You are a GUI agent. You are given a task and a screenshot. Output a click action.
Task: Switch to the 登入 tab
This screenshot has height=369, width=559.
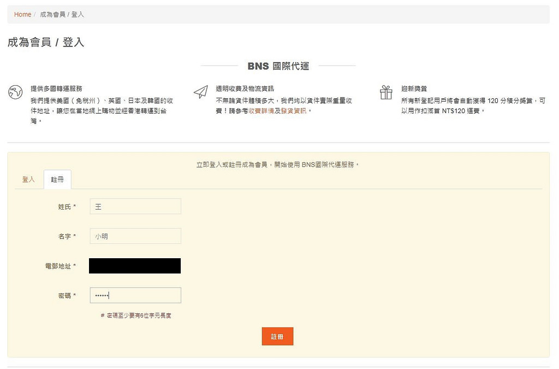(28, 180)
